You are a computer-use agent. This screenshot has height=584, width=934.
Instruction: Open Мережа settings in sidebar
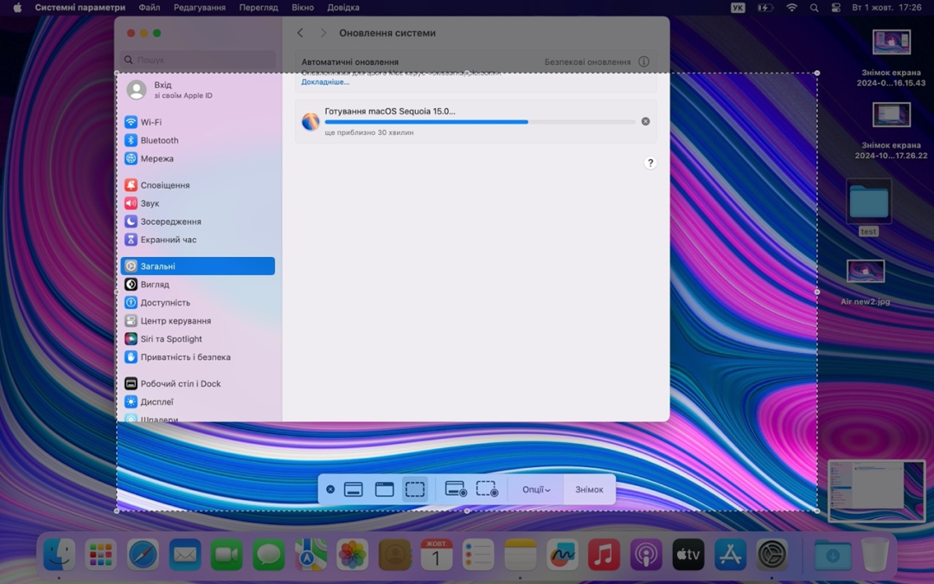[198, 158]
